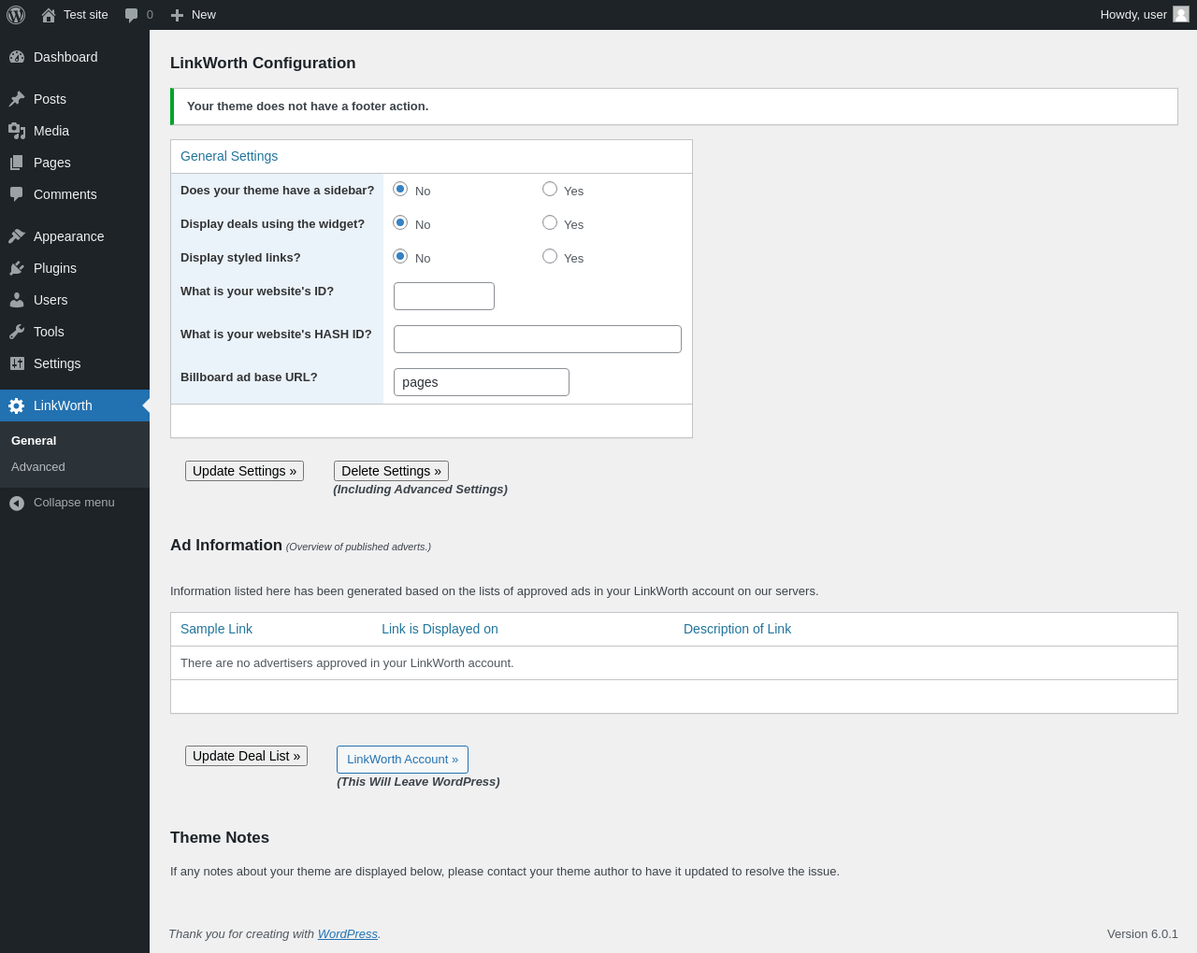Click the Tools wrench icon
The width and height of the screenshot is (1197, 953).
coord(17,332)
